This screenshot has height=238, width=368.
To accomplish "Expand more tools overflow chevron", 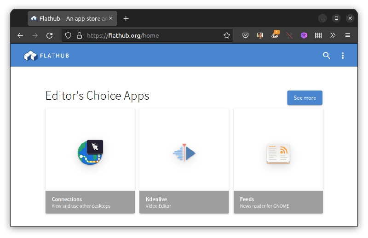I will coord(333,35).
